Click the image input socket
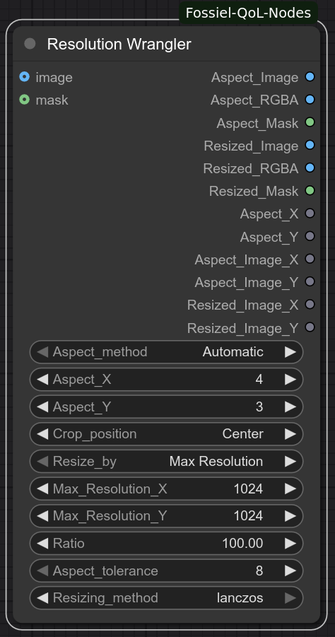 (24, 77)
